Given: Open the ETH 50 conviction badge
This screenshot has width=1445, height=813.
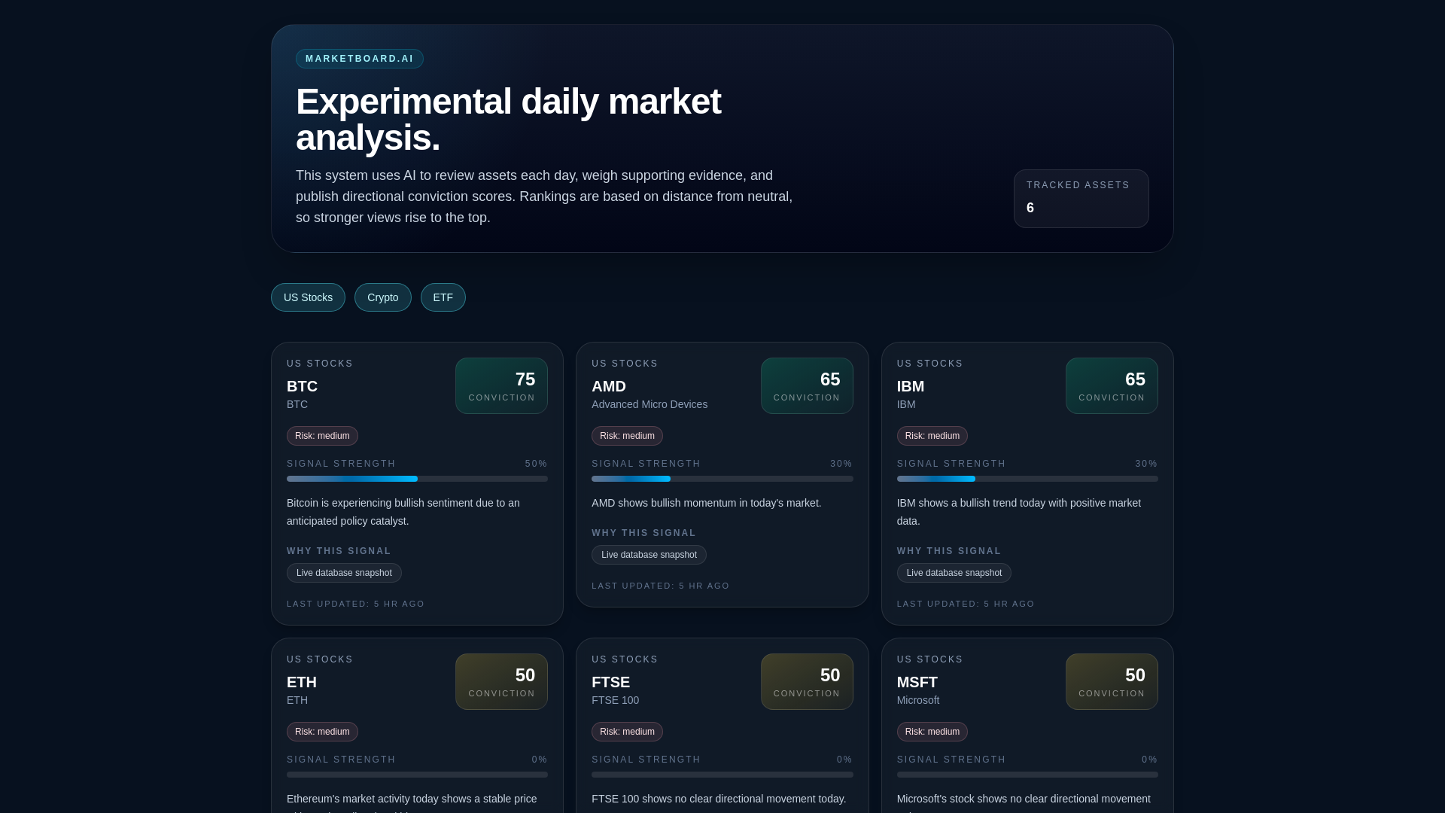Looking at the screenshot, I should pos(501,681).
